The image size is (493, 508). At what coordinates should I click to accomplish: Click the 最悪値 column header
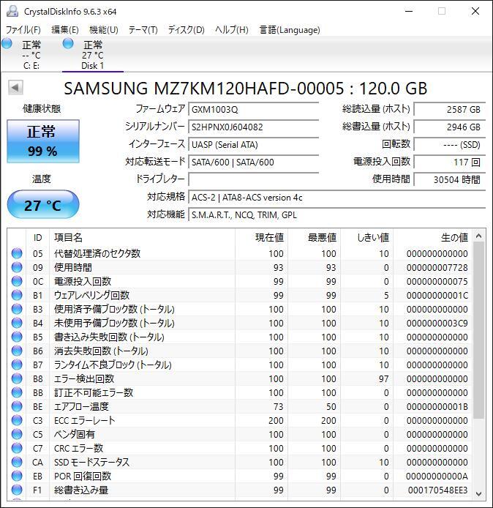(315, 237)
